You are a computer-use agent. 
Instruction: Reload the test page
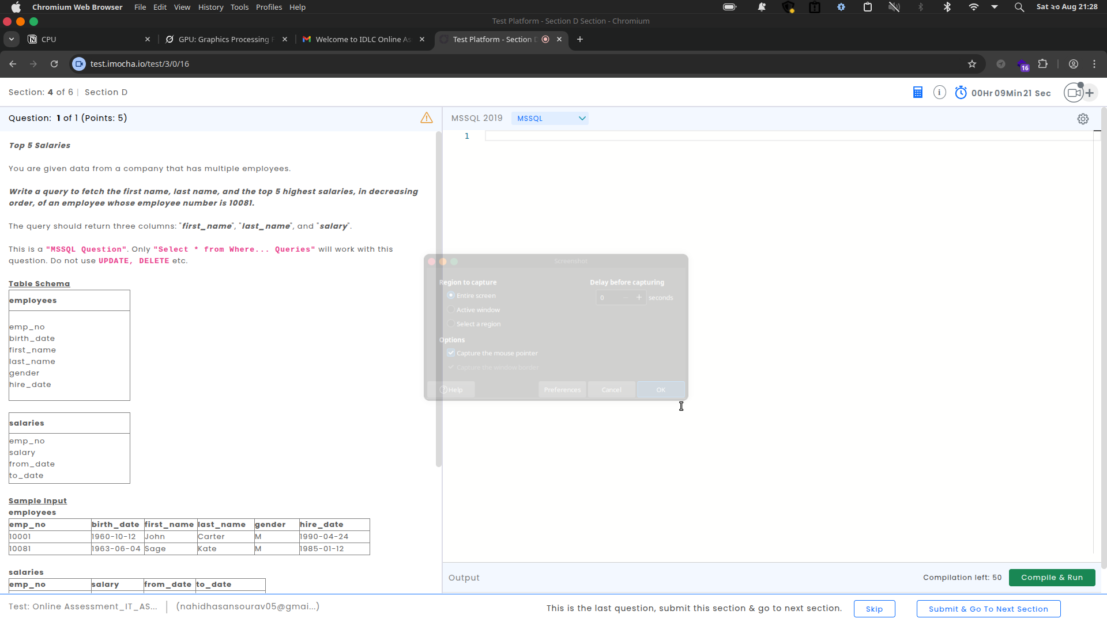point(54,64)
